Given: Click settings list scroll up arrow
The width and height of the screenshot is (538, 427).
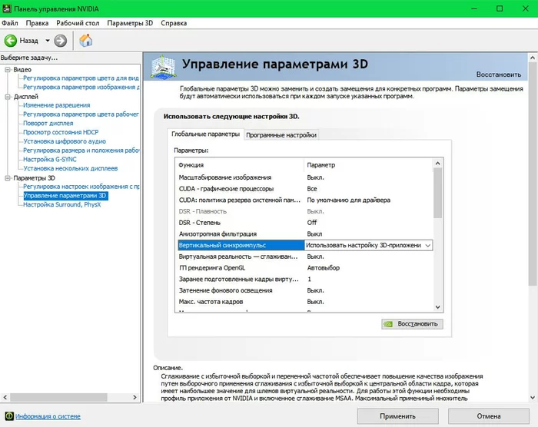Looking at the screenshot, I should point(437,164).
